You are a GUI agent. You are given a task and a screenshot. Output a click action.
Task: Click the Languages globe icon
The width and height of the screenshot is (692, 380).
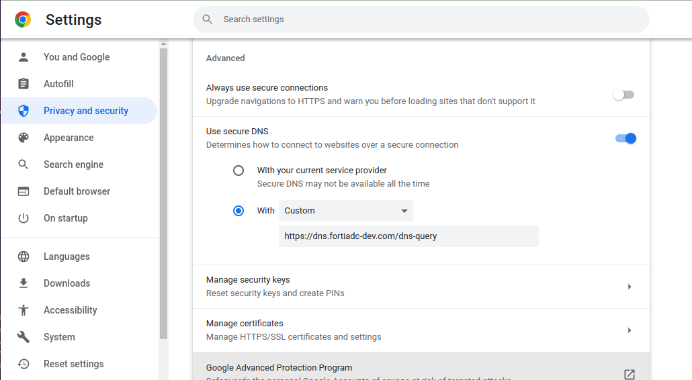(24, 256)
